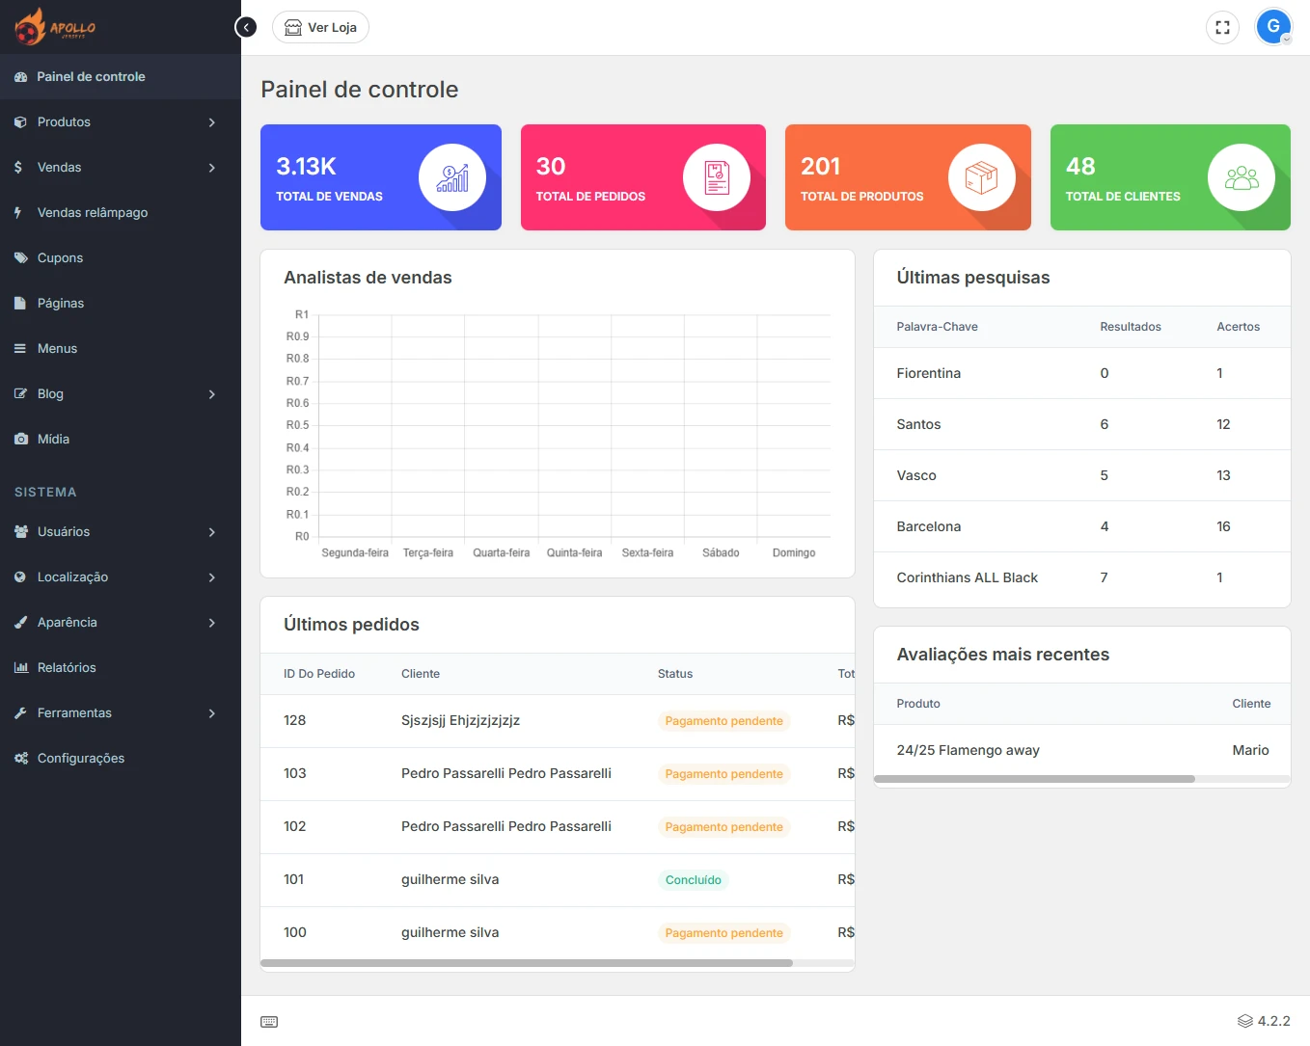The width and height of the screenshot is (1310, 1046).
Task: Open the user avatar menu
Action: coord(1273,27)
